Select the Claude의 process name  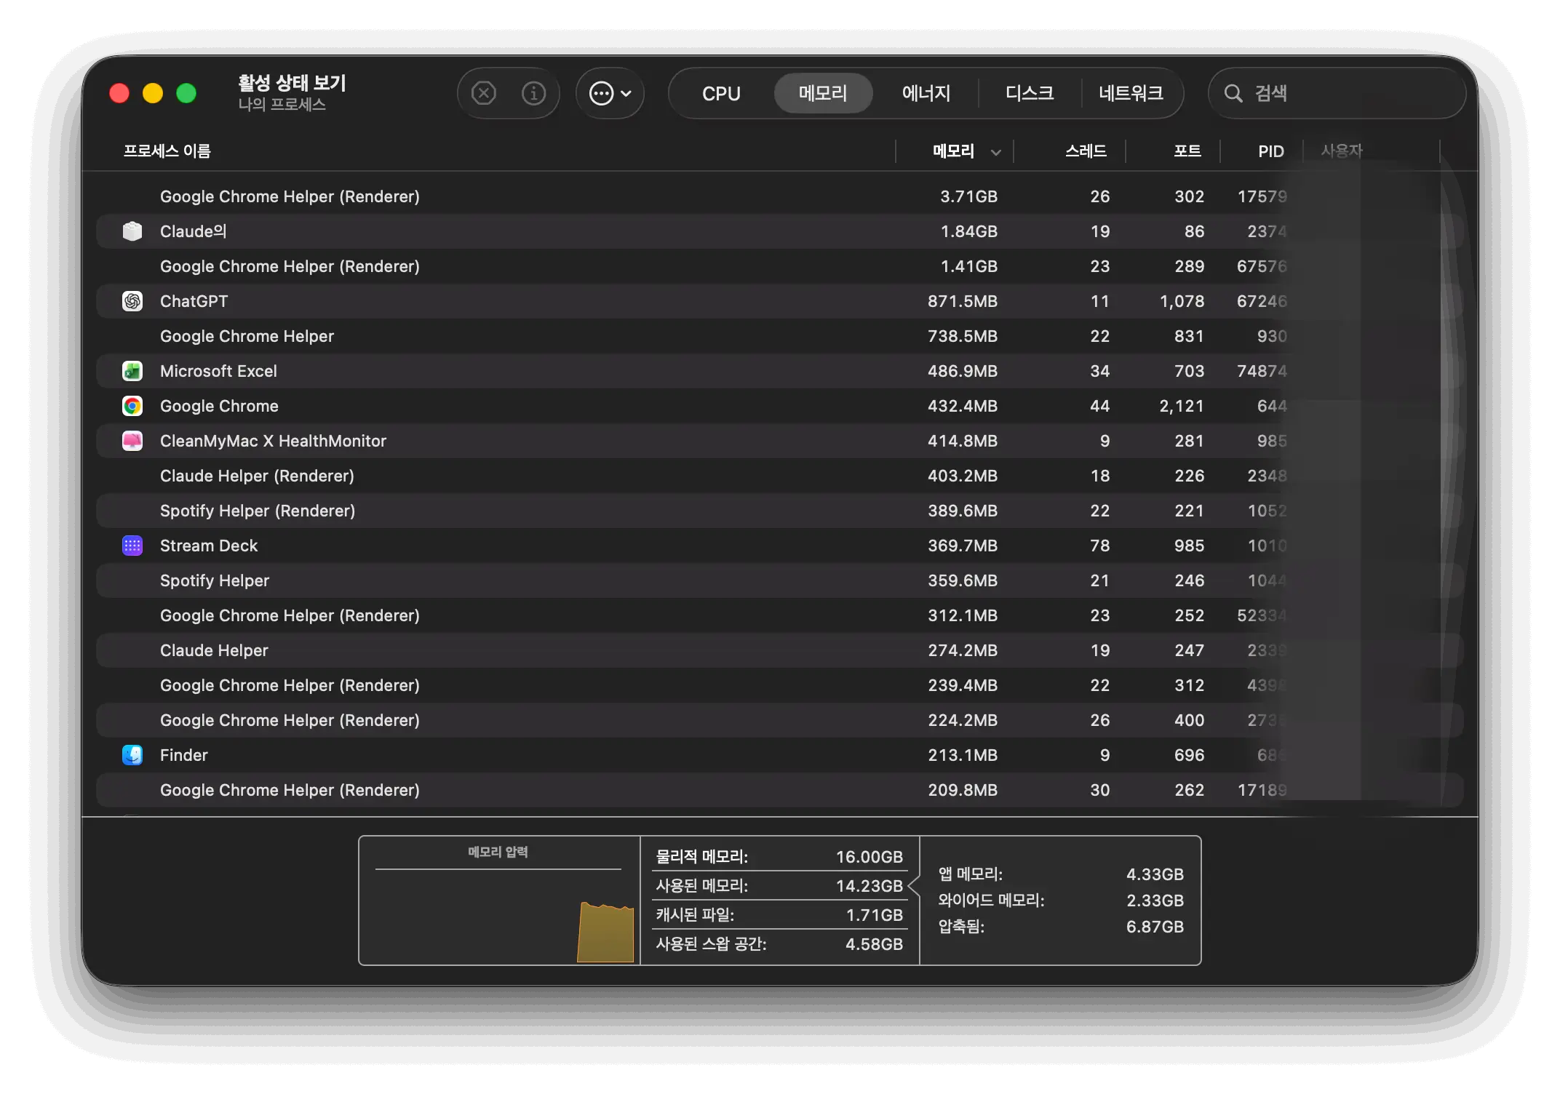tap(193, 231)
